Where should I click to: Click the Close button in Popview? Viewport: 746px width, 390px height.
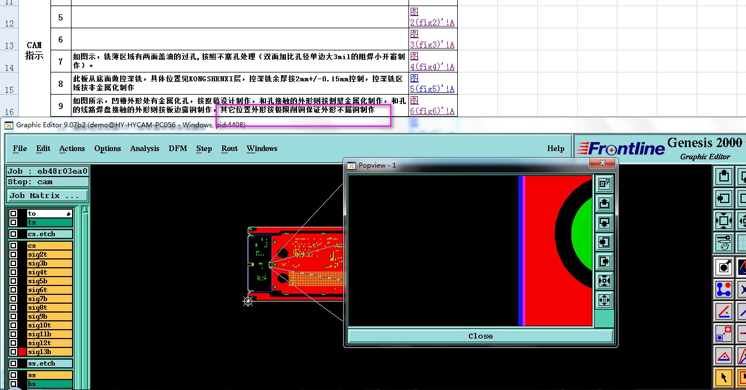pos(481,336)
